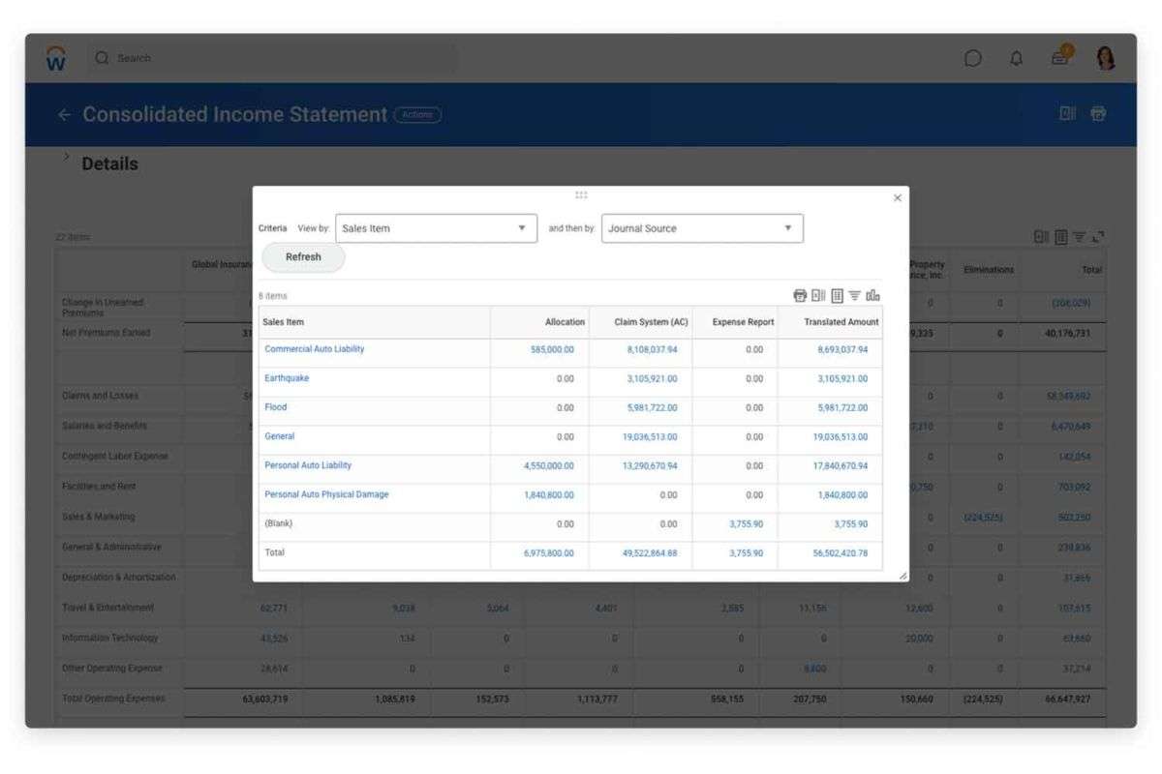This screenshot has width=1162, height=774.
Task: Open the Actions menu next to the report title
Action: pyautogui.click(x=418, y=114)
